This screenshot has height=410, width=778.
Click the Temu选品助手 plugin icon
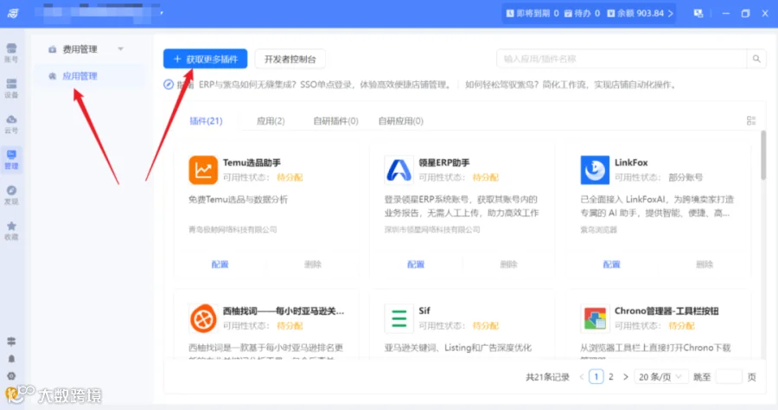click(203, 170)
